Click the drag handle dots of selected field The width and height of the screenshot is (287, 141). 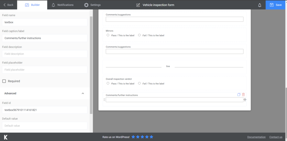coord(104,100)
